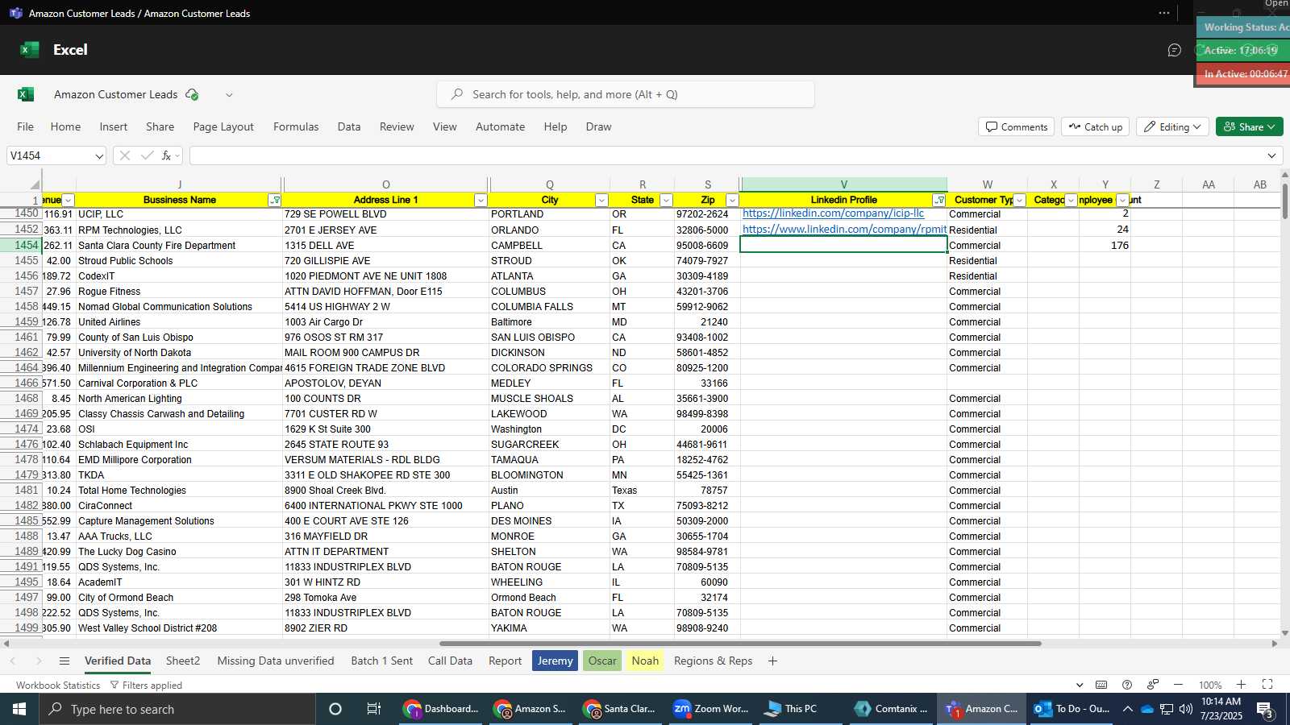Viewport: 1290px width, 725px height.
Task: Expand the workbook title dropdown chevron
Action: [x=229, y=95]
